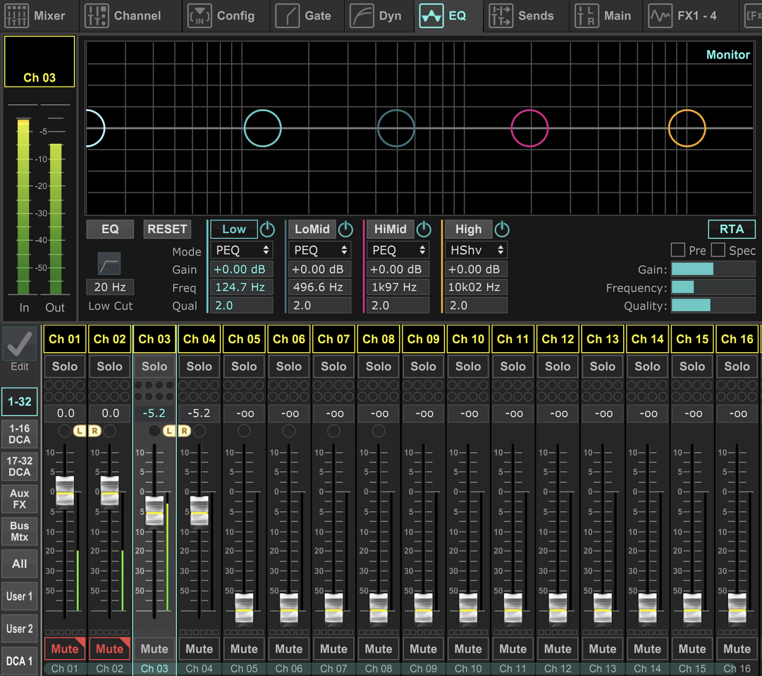Select the Bus Mtx layer button

point(20,531)
